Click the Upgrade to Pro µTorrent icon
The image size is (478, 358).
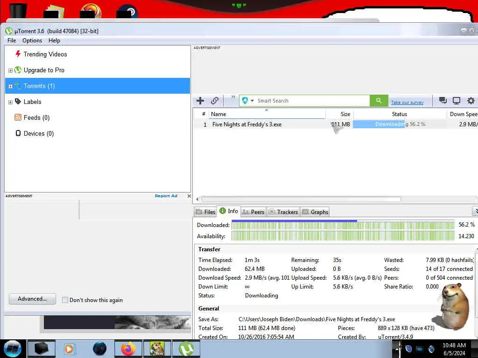coord(18,70)
